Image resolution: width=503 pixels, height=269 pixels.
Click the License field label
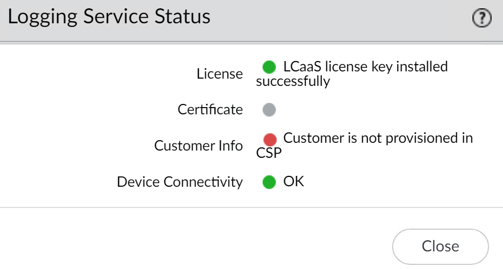(x=220, y=74)
